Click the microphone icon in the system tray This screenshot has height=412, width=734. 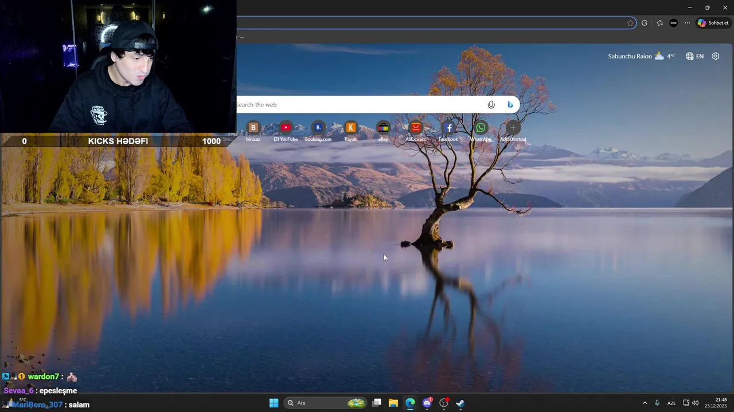click(x=657, y=403)
